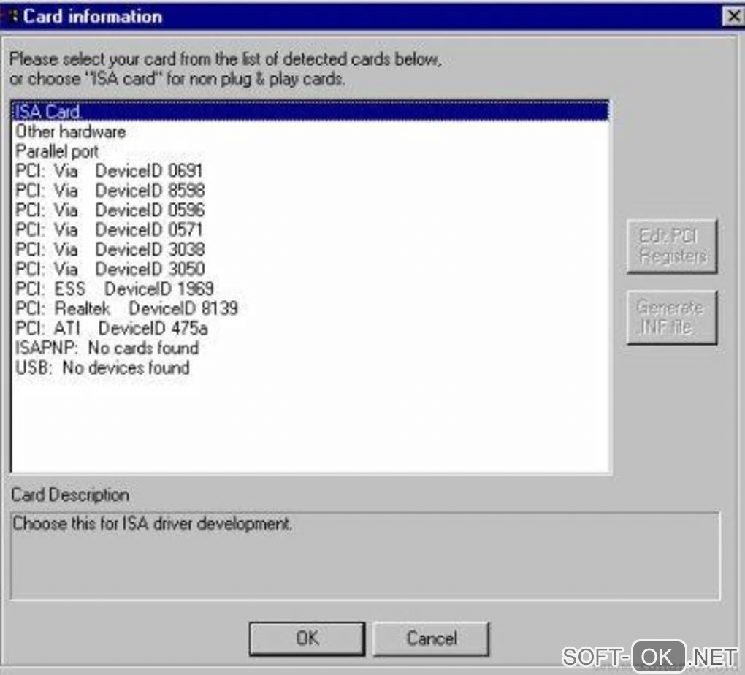Click the OK button

coord(307,638)
